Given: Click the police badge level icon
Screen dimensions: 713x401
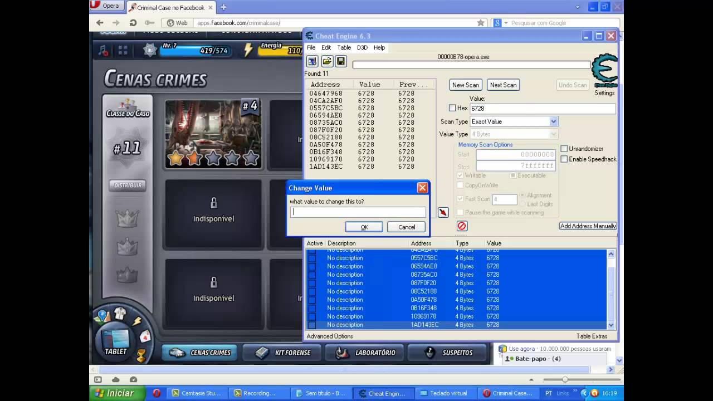Looking at the screenshot, I should pyautogui.click(x=150, y=50).
